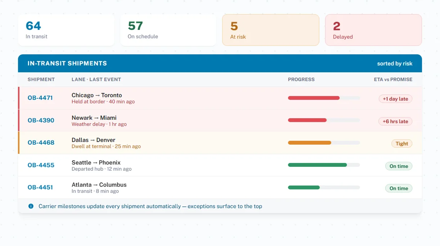This screenshot has width=440, height=246.
Task: Click the info icon beside carrier milestones note
Action: (x=31, y=206)
